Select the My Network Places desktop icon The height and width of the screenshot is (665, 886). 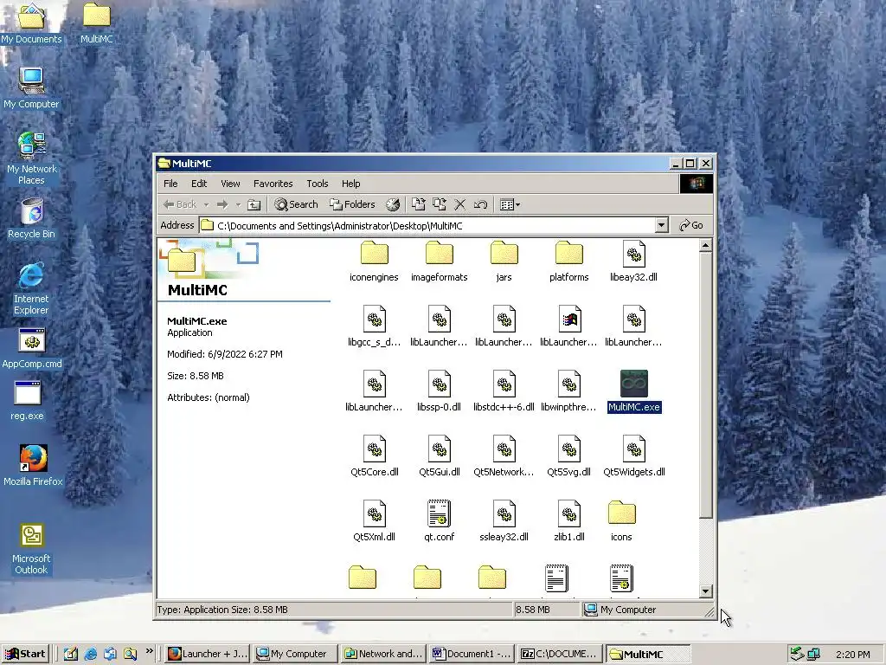click(31, 158)
